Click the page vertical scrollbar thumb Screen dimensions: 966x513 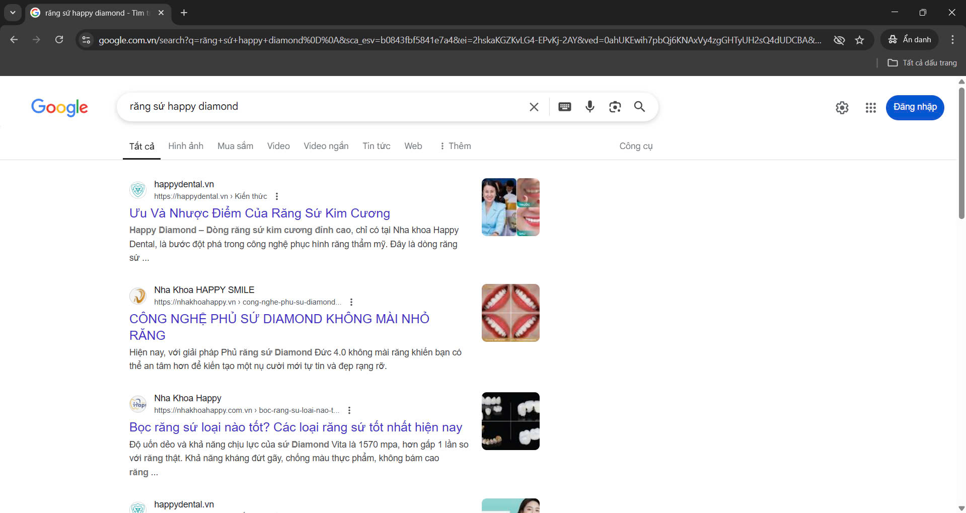coord(961,153)
